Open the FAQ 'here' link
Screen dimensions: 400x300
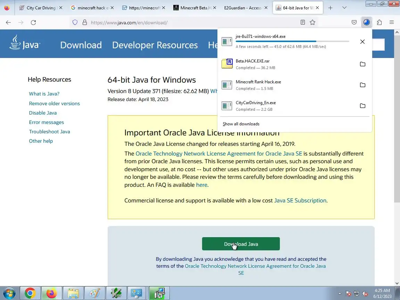201,185
